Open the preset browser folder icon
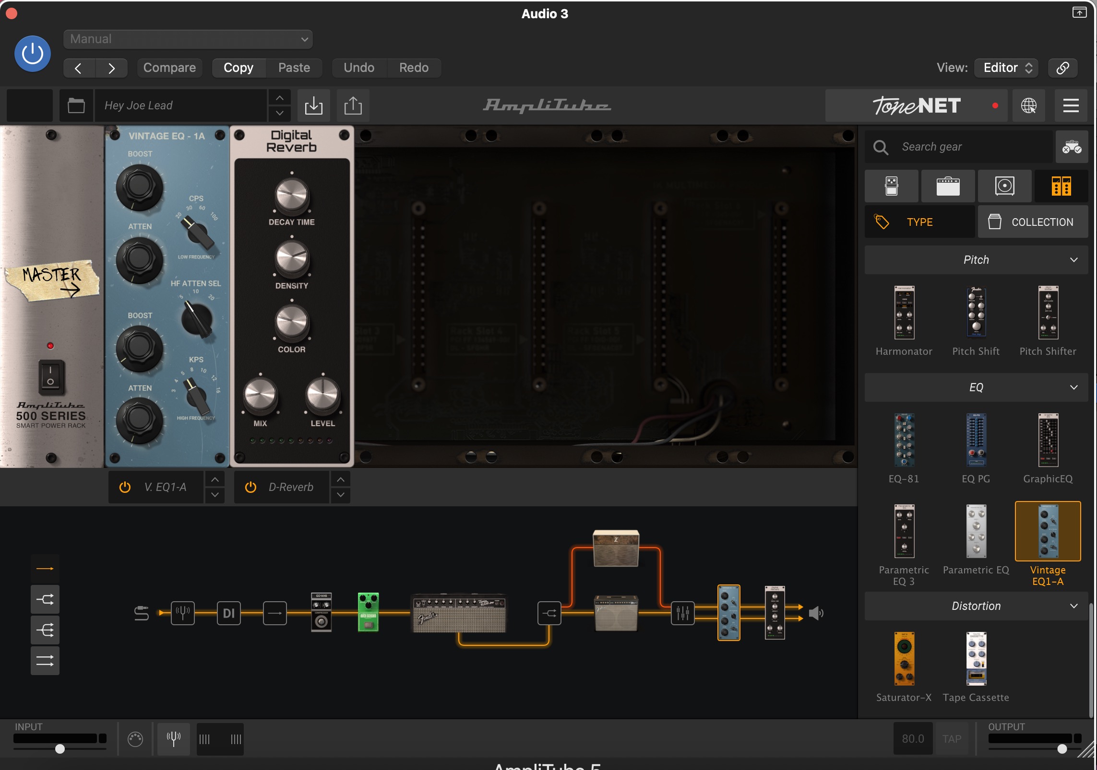 [76, 105]
